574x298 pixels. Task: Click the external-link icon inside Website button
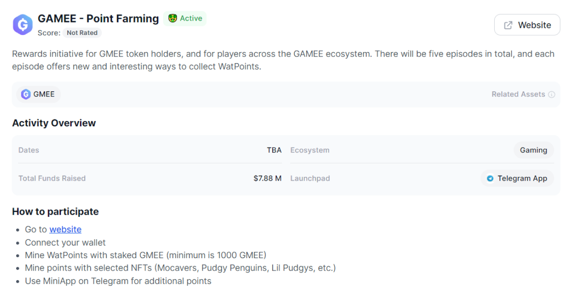pyautogui.click(x=508, y=25)
